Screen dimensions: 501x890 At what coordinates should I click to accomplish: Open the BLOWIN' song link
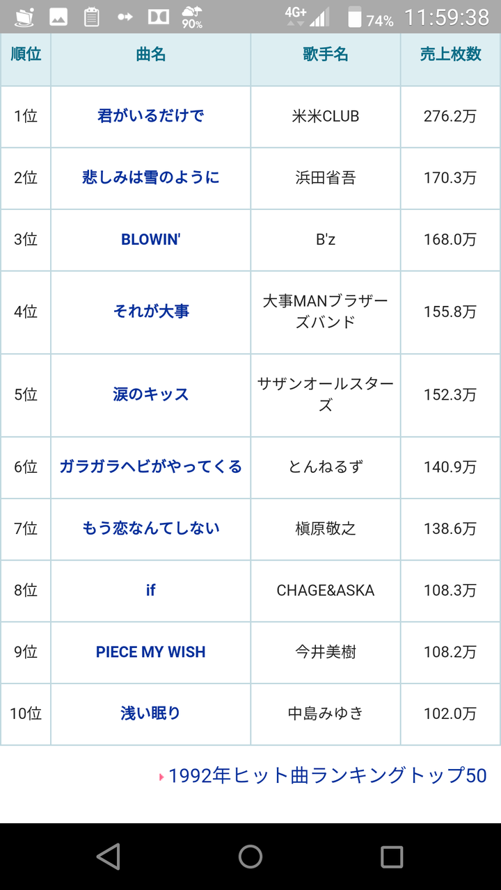pos(151,239)
